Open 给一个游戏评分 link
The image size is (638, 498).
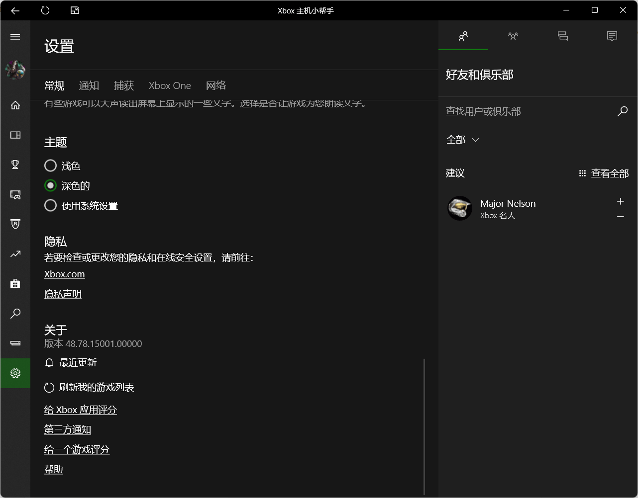(x=77, y=450)
